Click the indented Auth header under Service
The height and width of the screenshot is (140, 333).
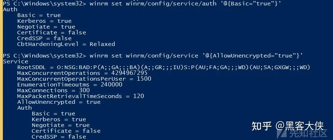[24, 108]
